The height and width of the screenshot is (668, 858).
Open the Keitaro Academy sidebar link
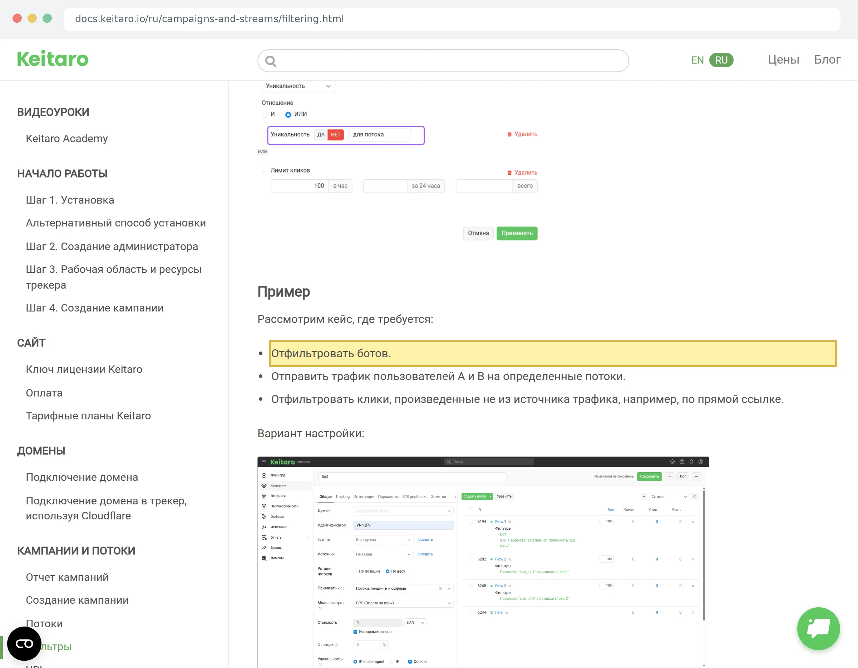click(x=67, y=139)
